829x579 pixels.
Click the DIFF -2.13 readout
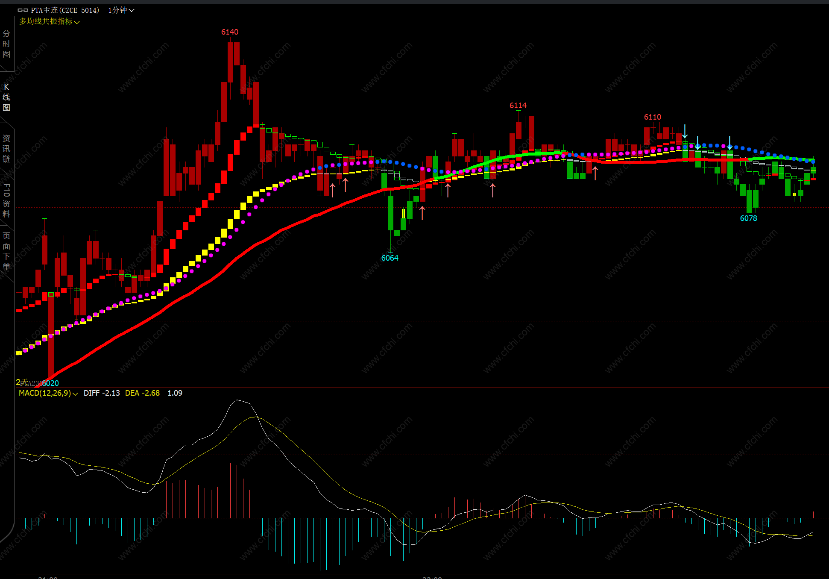point(102,393)
